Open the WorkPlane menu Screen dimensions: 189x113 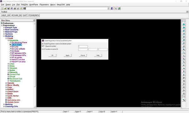click(x=34, y=5)
